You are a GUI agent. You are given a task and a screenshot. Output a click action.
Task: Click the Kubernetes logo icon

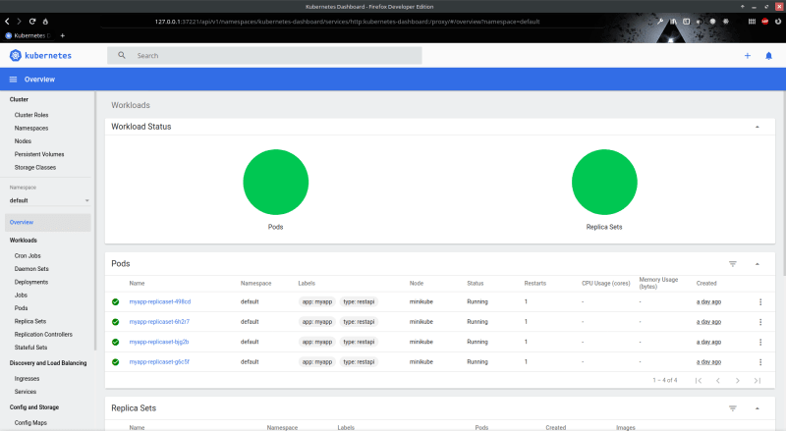click(16, 56)
